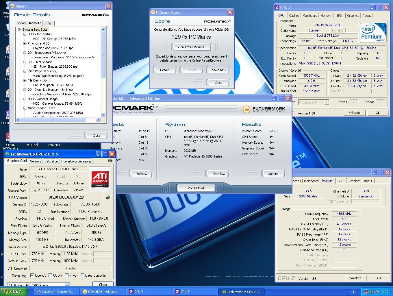Open the GPU selector dropdown in GPU-Z
Viewport: 393px width, 296px height.
click(67, 285)
